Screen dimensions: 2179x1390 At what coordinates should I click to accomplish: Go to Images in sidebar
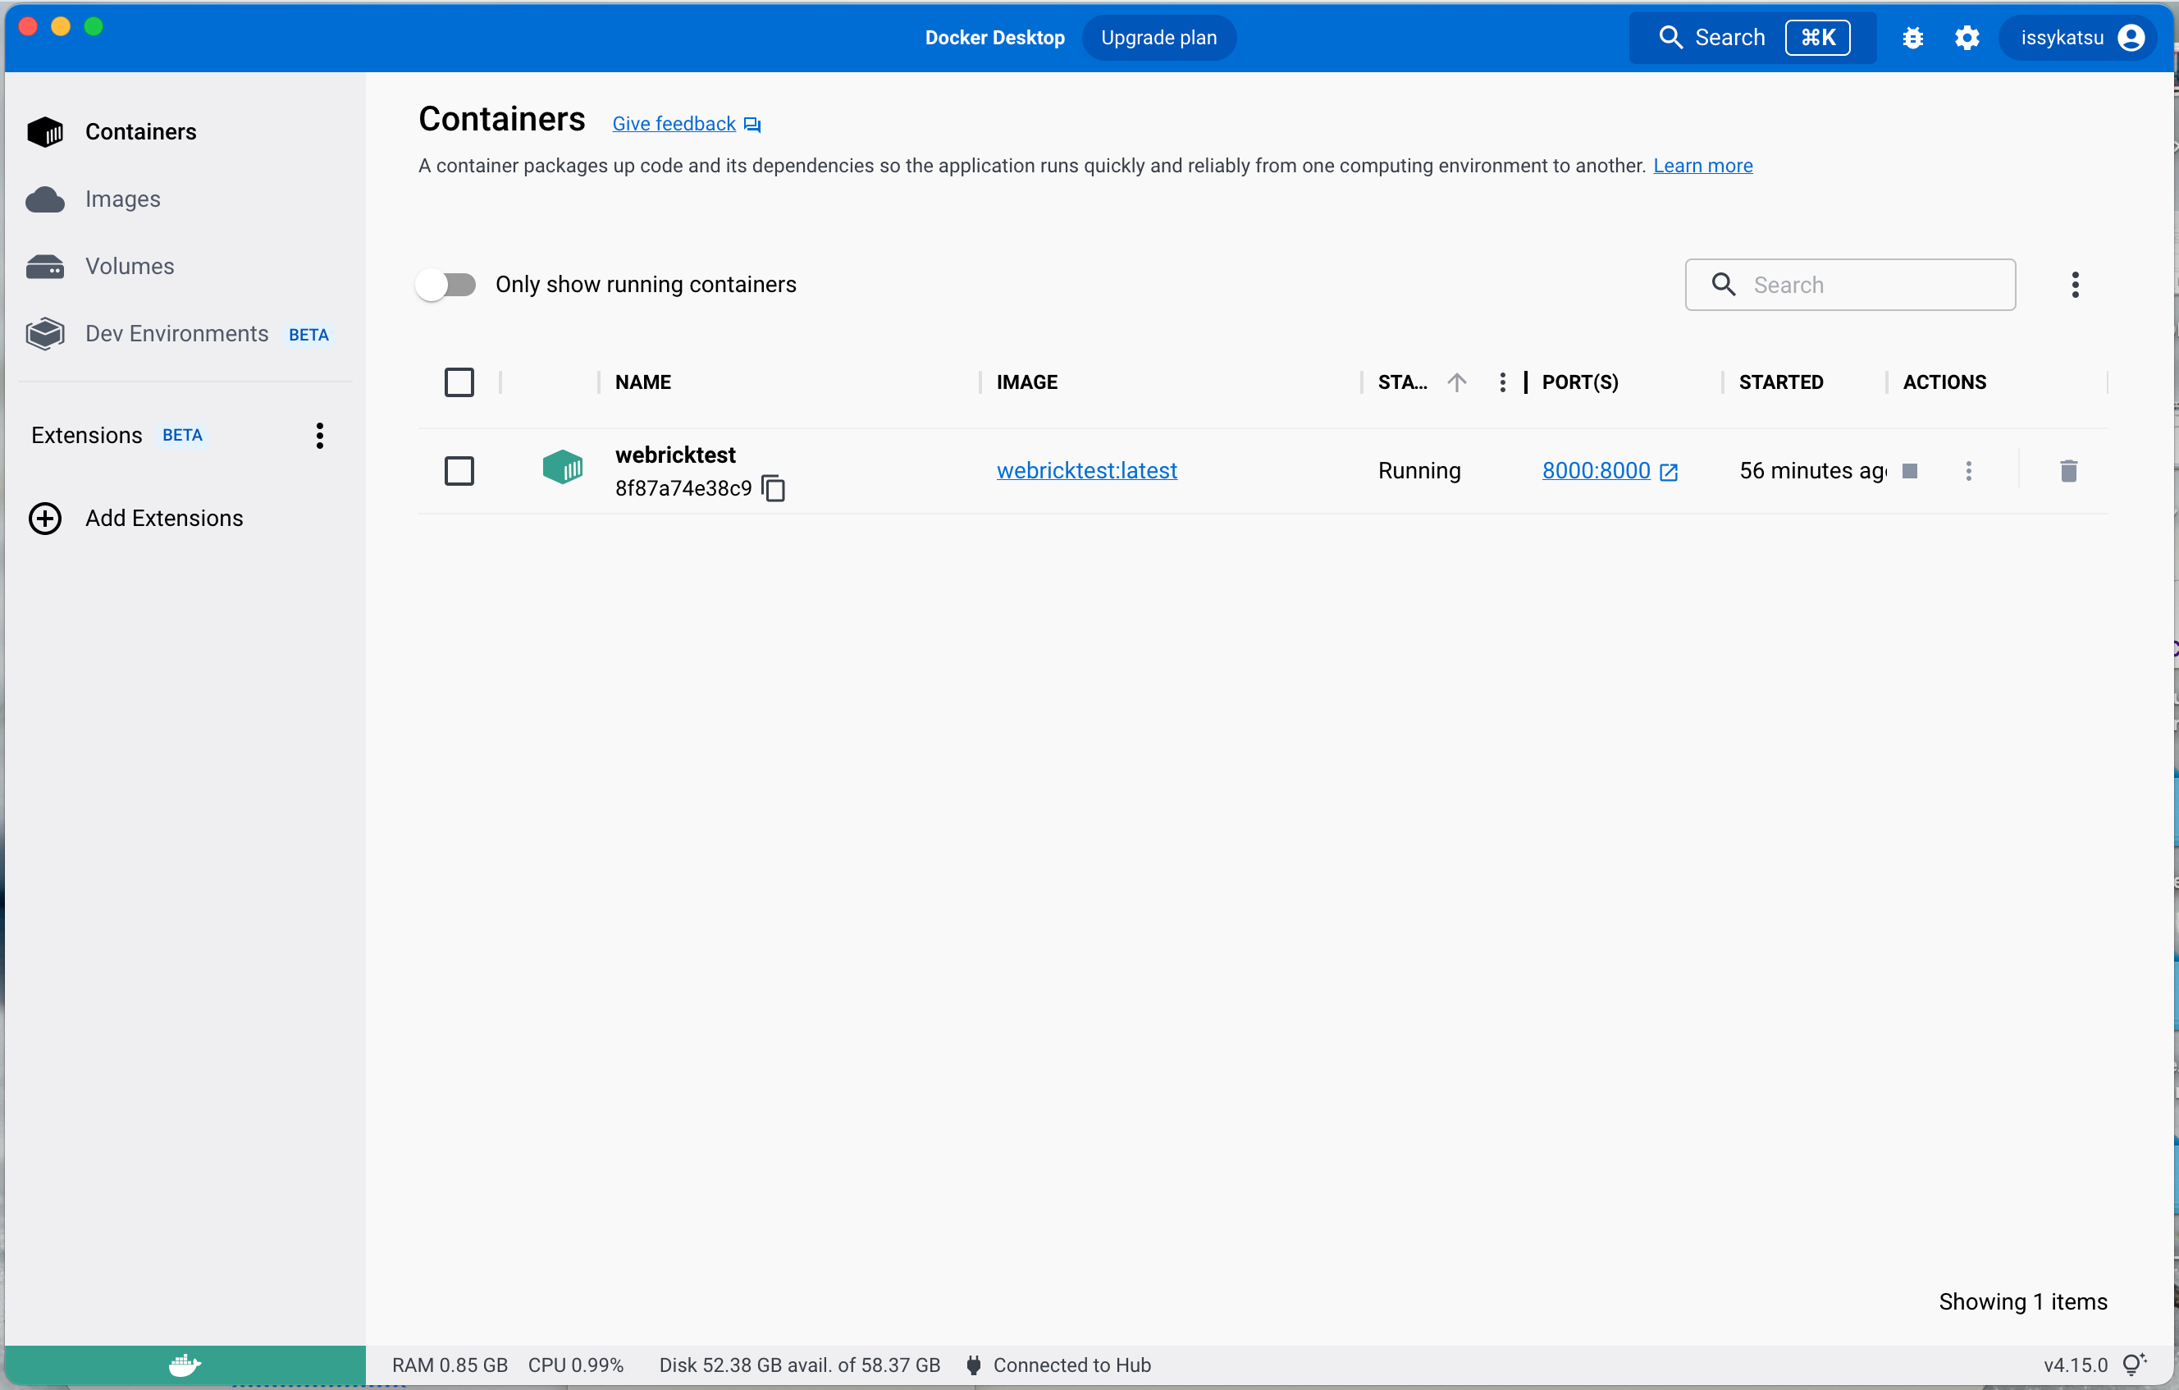click(122, 199)
